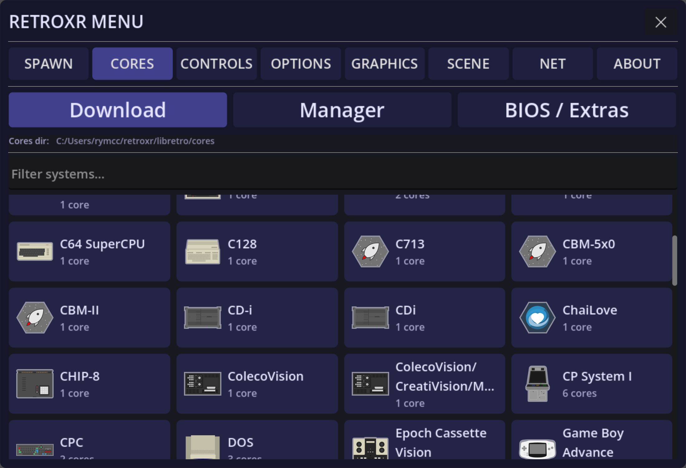Click the Game Boy Advance handheld icon
The width and height of the screenshot is (686, 468).
click(537, 449)
